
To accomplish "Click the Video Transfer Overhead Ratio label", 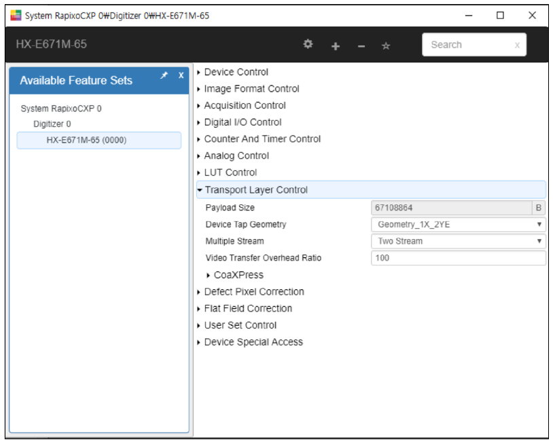I will point(263,258).
